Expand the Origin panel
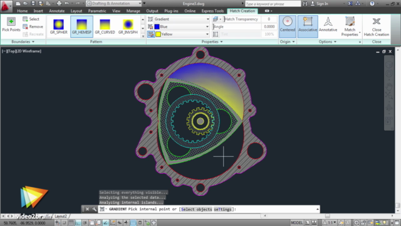The height and width of the screenshot is (226, 401). [x=287, y=41]
